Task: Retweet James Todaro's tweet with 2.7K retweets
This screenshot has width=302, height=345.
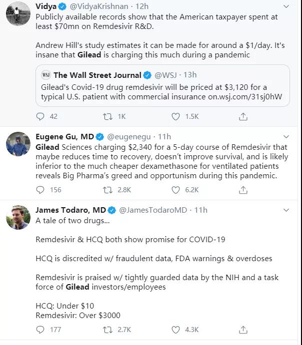Action: [107, 330]
